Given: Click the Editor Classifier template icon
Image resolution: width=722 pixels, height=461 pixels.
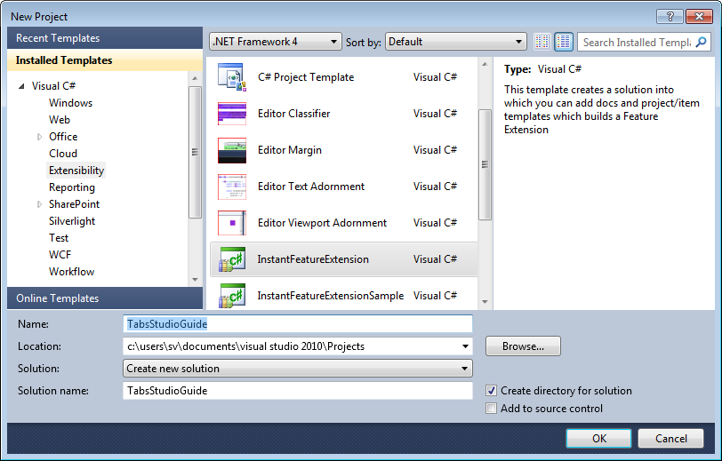Looking at the screenshot, I should (231, 114).
